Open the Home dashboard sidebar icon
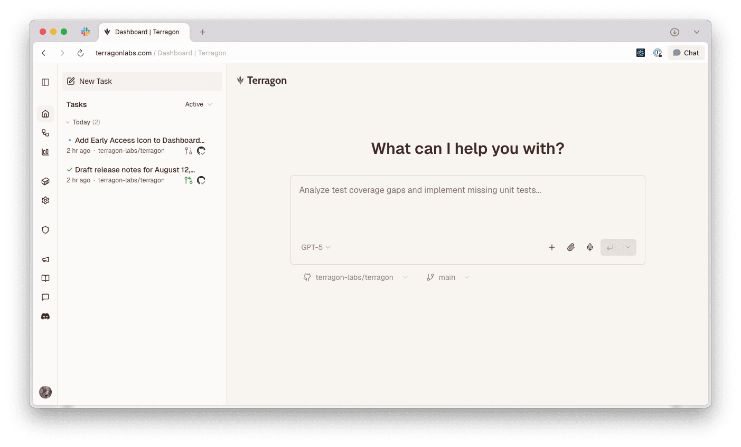The height and width of the screenshot is (447, 741). tap(45, 113)
